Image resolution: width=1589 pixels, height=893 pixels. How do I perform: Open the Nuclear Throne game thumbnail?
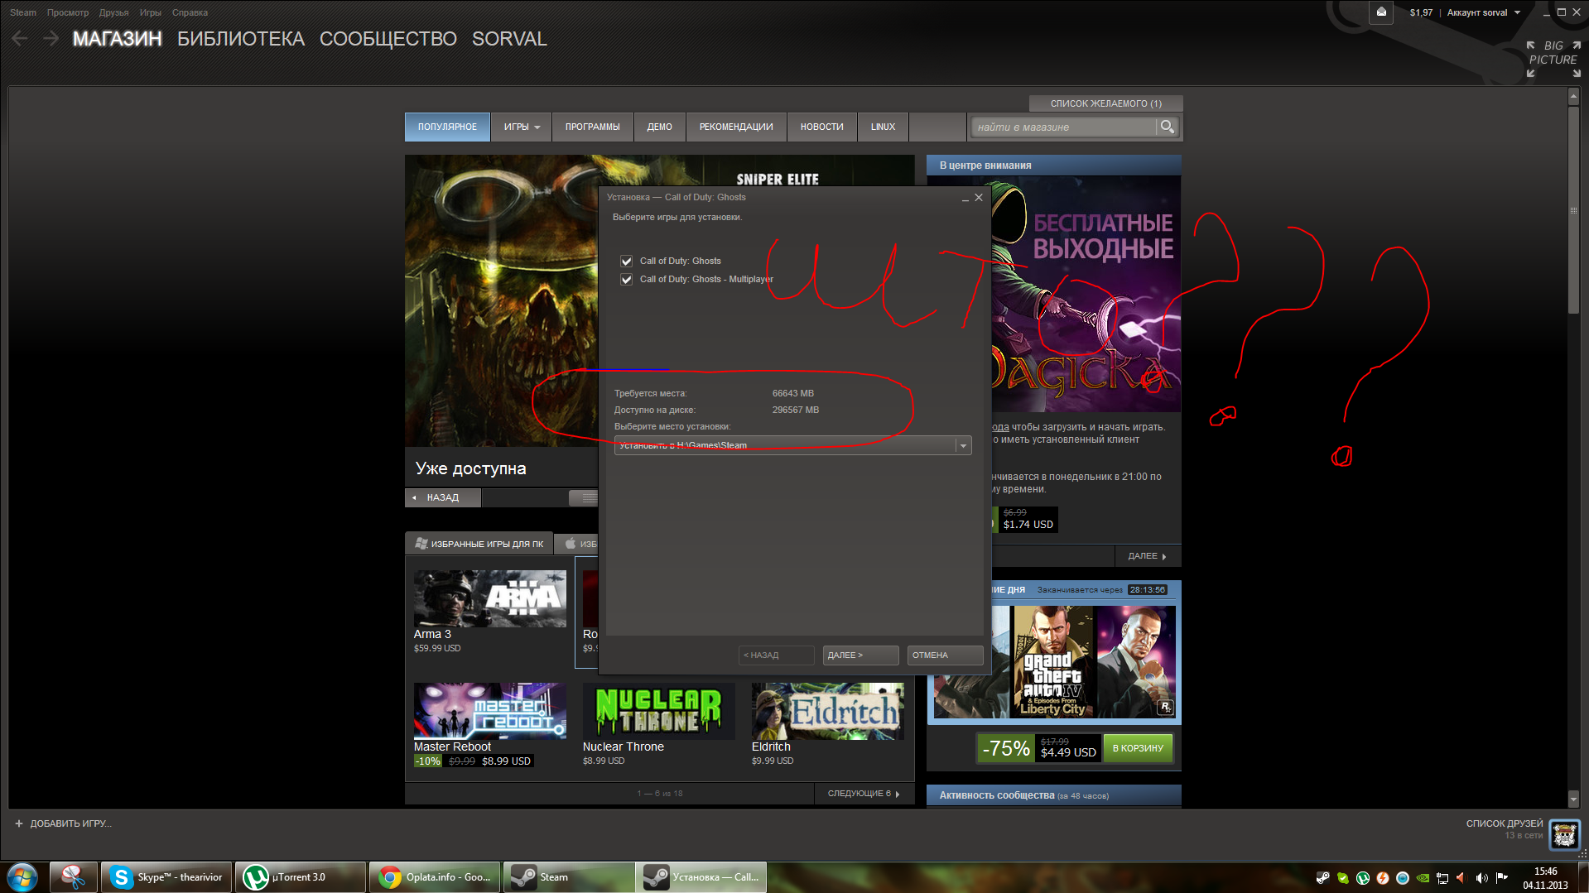pyautogui.click(x=659, y=711)
